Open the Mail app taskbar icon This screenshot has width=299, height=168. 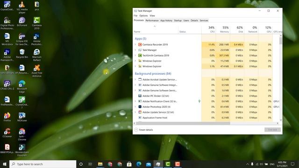pyautogui.click(x=149, y=164)
